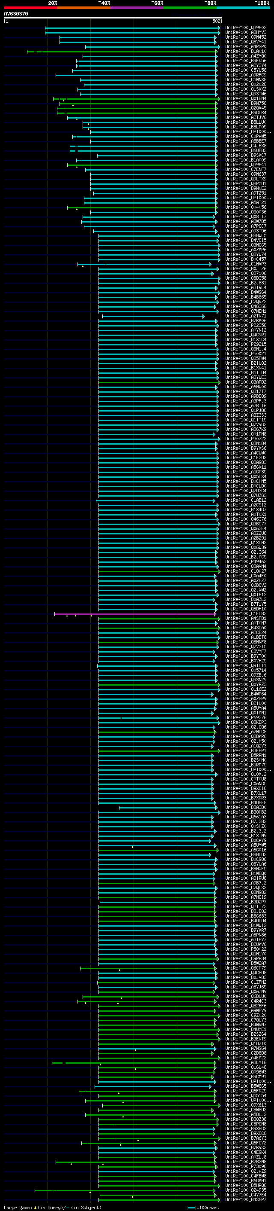Select hit label UniRef100_Q9M637
Screen dimensions: 274x1211
coord(246,174)
